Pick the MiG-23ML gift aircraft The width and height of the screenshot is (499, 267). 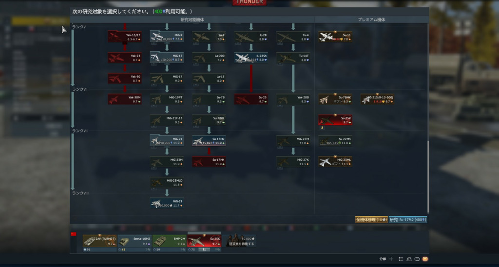click(x=335, y=161)
